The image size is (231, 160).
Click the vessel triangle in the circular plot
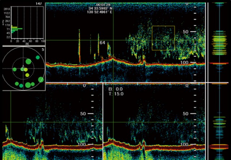[x=22, y=68]
